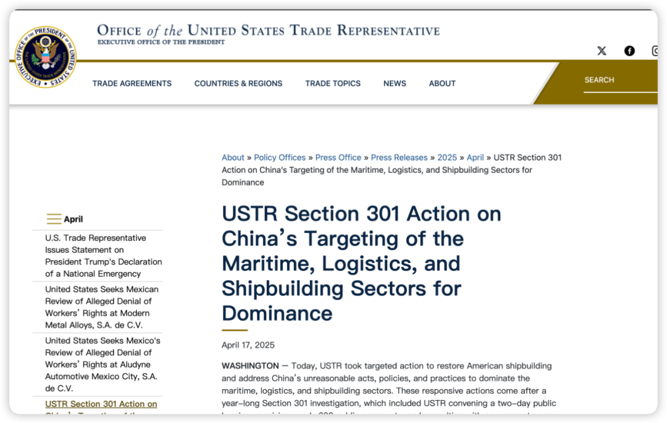
Task: Go to the About breadcrumb link
Action: pos(233,157)
